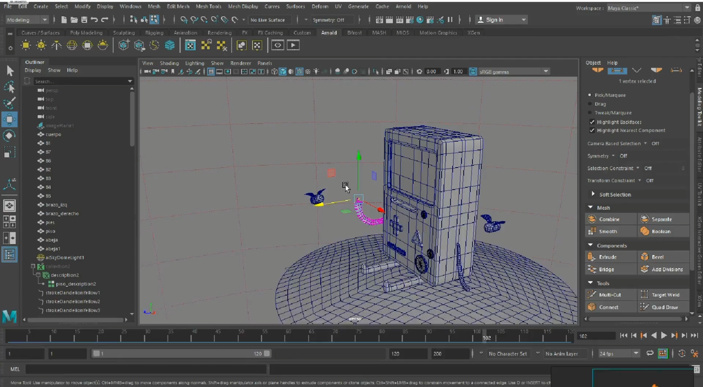The image size is (703, 387).
Task: Expand the Soft Selection section
Action: (593, 194)
